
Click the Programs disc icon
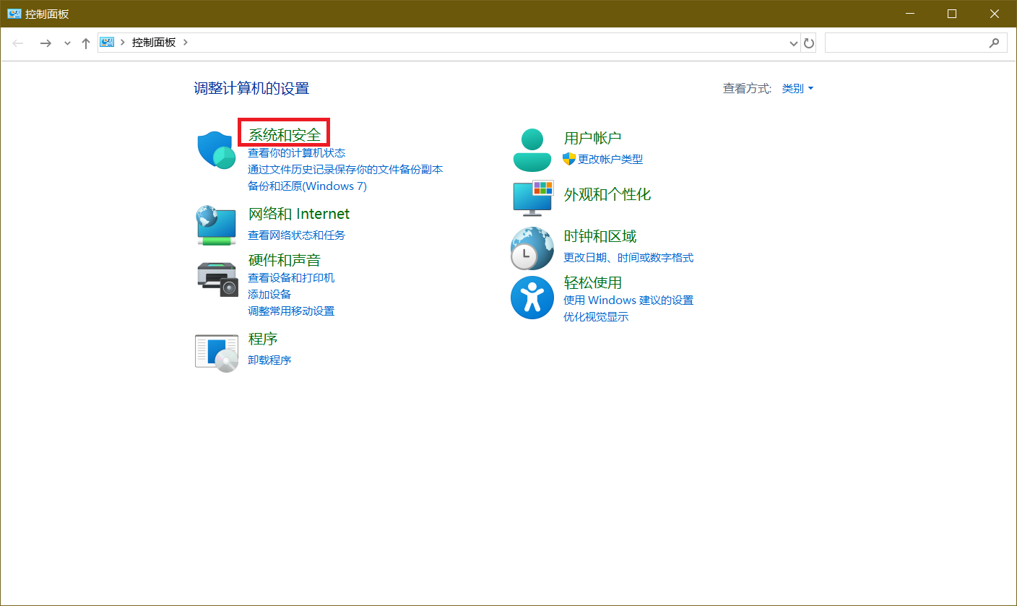217,352
